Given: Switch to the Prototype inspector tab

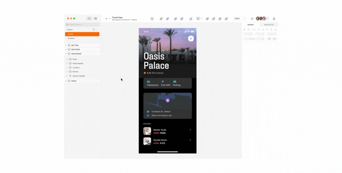Looking at the screenshot, I should [x=269, y=25].
